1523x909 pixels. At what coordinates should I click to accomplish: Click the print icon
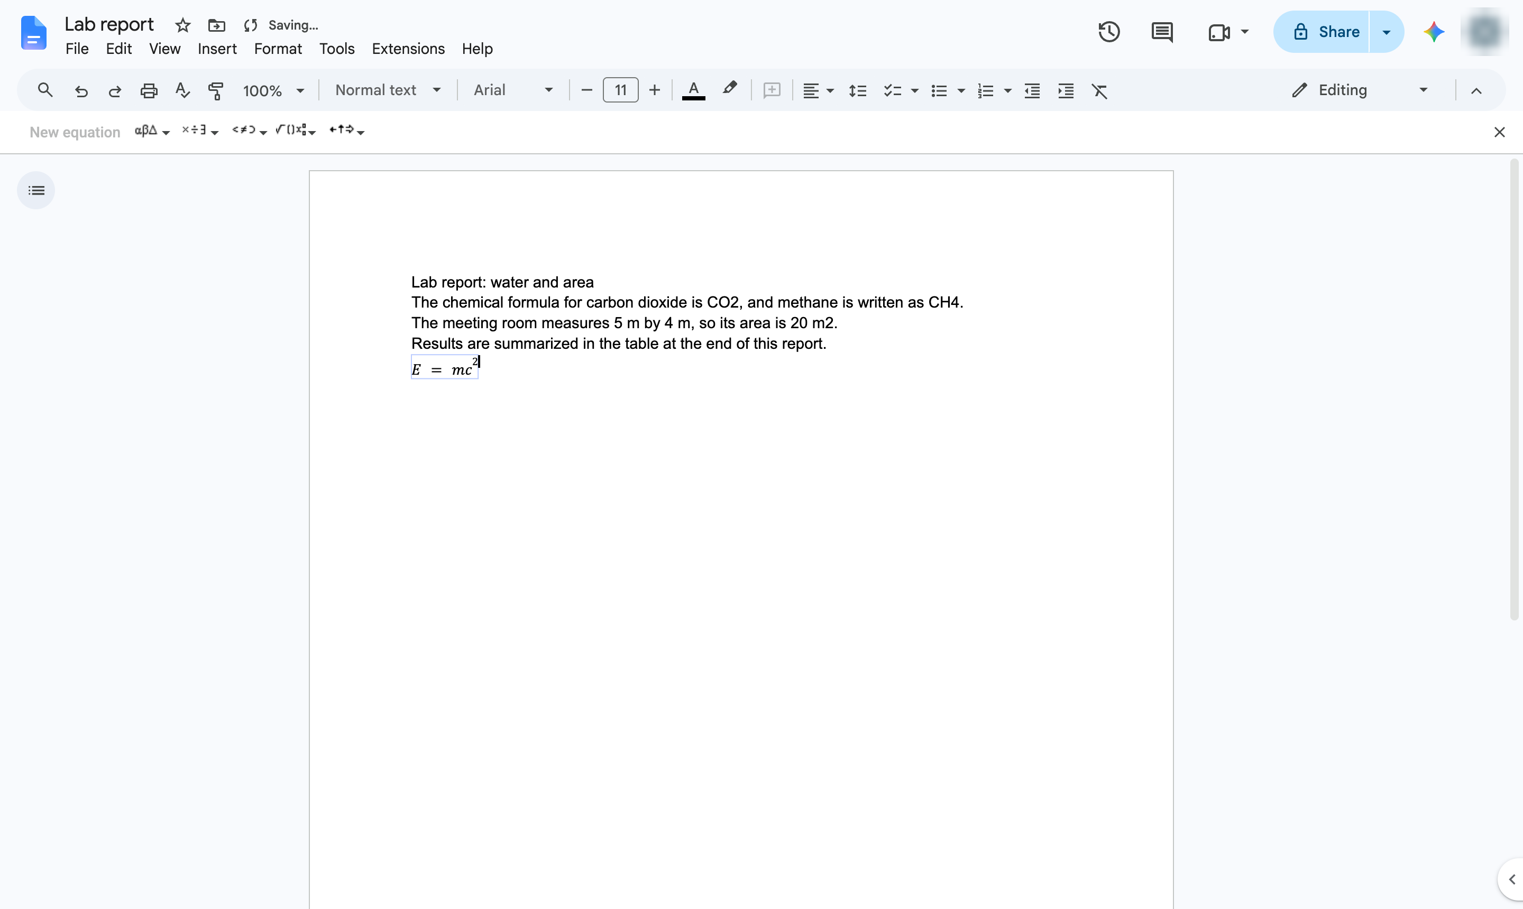[x=149, y=91]
